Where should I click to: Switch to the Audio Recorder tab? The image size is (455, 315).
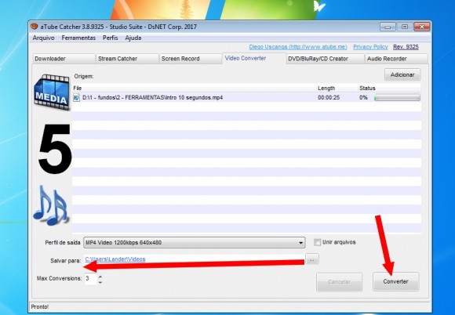(x=396, y=59)
